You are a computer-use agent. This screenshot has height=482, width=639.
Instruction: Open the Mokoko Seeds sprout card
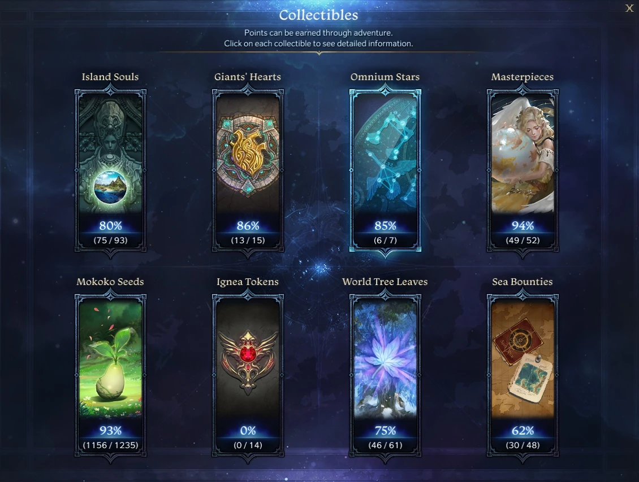[110, 376]
